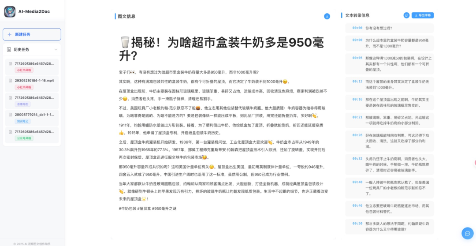Viewport: 476px width, 246px height.
Task: Open the history task tagged 思维导图
Action: [x=32, y=101]
